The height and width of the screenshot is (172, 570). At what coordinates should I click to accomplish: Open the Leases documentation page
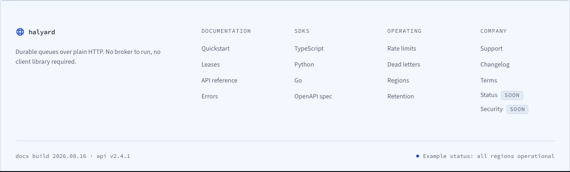(x=210, y=65)
